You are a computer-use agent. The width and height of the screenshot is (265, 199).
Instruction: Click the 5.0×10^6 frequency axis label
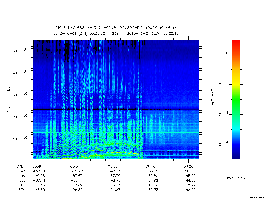(20, 51)
